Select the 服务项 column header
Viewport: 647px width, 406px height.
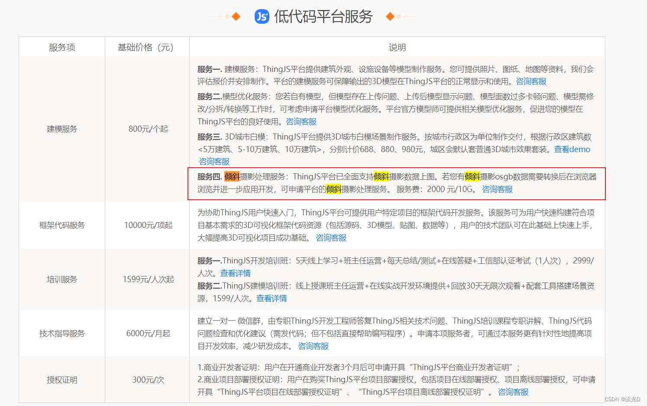pos(62,47)
